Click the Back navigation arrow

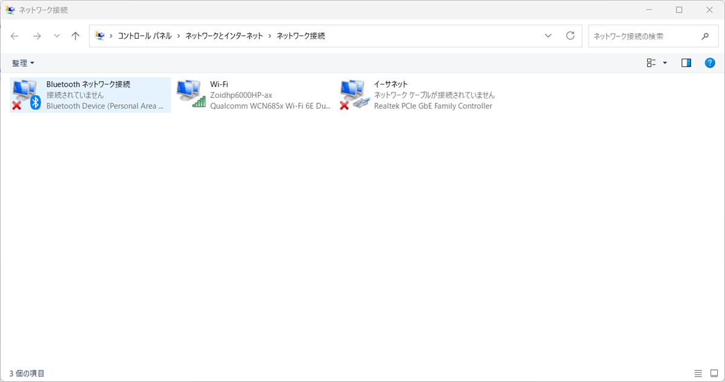point(14,36)
